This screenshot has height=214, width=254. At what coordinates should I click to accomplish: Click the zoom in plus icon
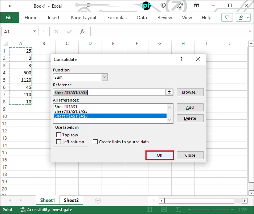click(x=232, y=210)
